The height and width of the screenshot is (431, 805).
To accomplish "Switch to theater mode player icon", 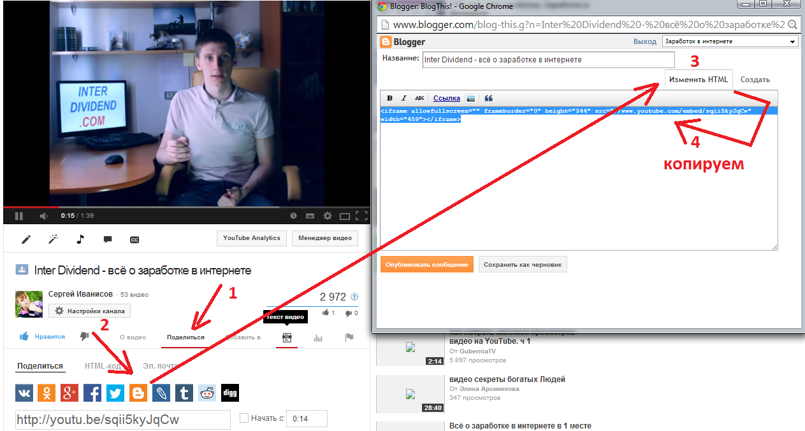I will [345, 216].
